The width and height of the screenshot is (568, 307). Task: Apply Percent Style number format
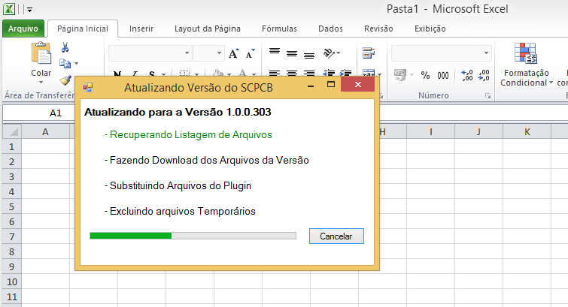tap(425, 75)
